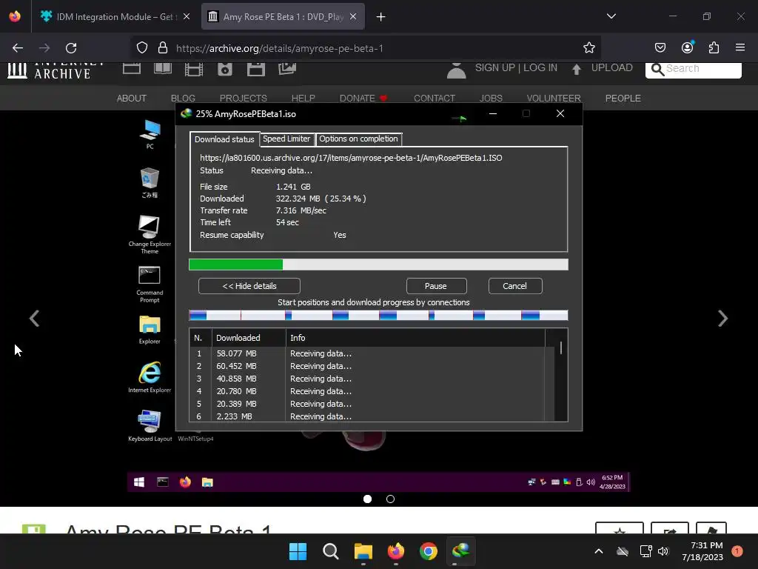
Task: Open the Software floppy icon
Action: (x=255, y=69)
